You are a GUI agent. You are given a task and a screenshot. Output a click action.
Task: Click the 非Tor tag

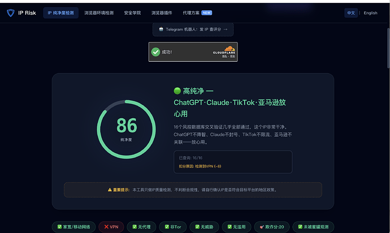coord(173,227)
